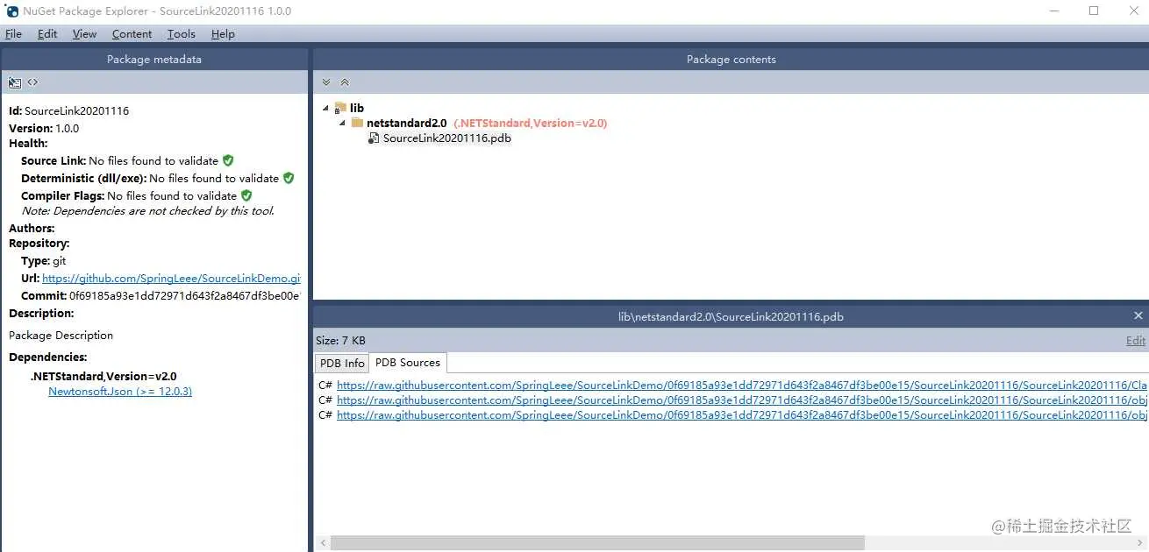Click the NuGet Package Explorer app icon
Image resolution: width=1149 pixels, height=552 pixels.
click(12, 11)
